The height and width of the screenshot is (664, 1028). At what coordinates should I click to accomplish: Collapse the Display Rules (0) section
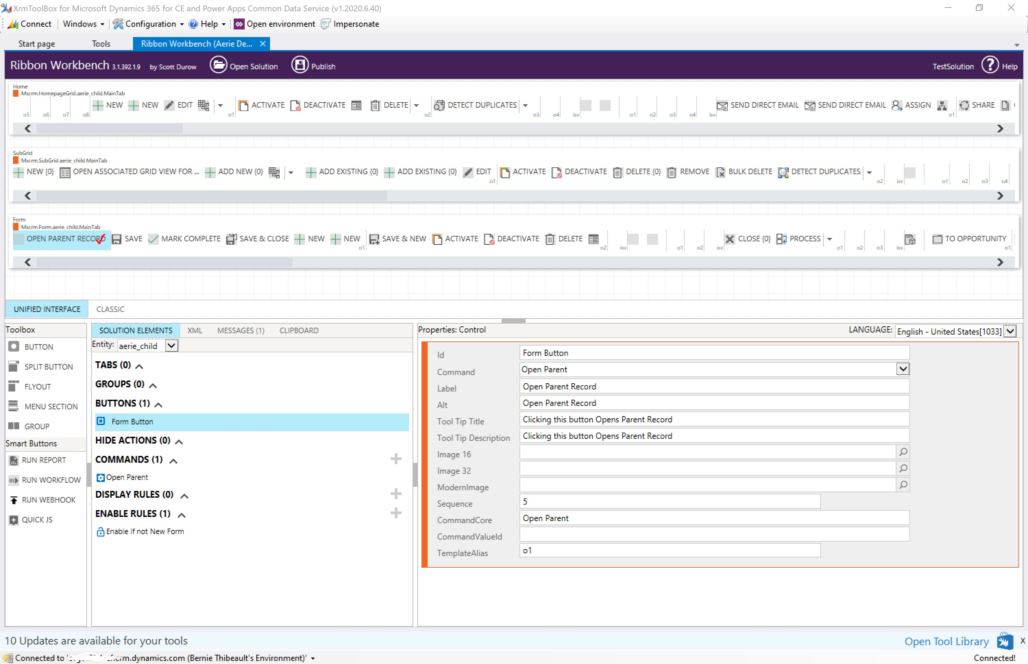tap(184, 496)
